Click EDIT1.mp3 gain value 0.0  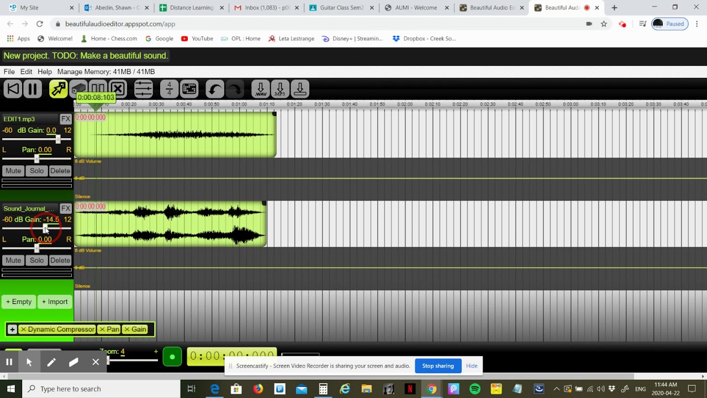point(51,130)
